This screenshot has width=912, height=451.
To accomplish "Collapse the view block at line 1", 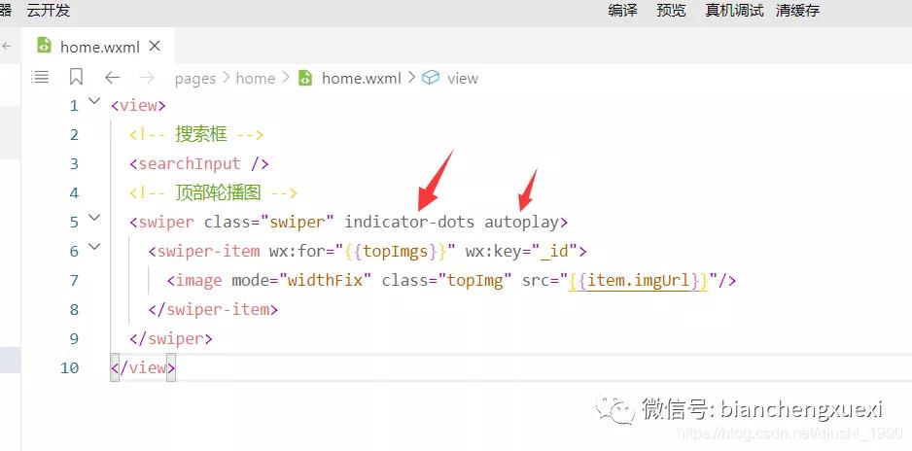I will [94, 101].
